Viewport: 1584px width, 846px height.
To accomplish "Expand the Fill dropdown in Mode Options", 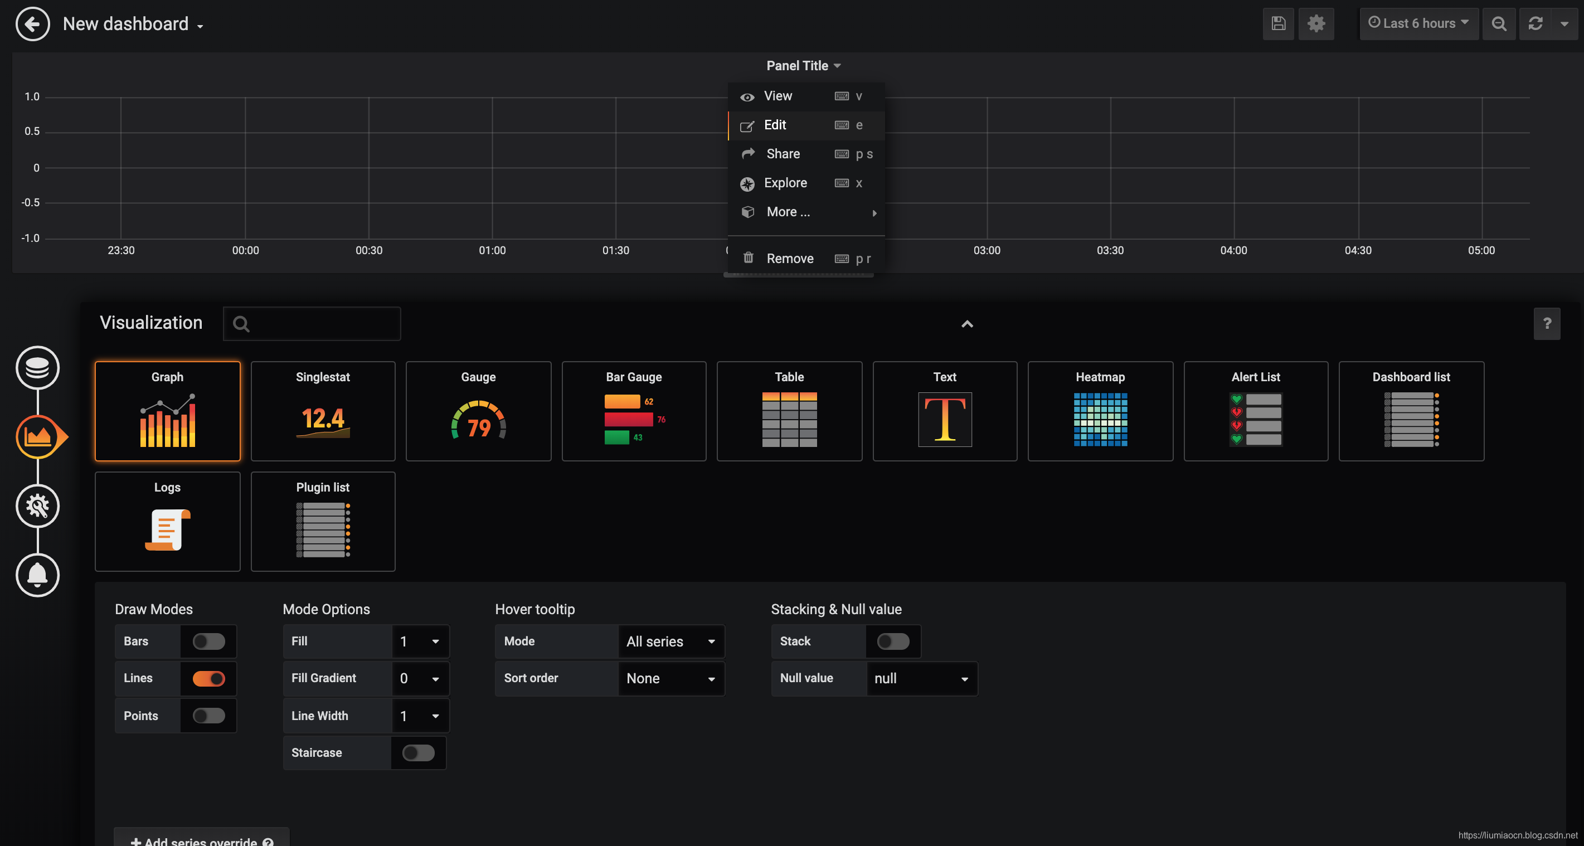I will [x=419, y=641].
